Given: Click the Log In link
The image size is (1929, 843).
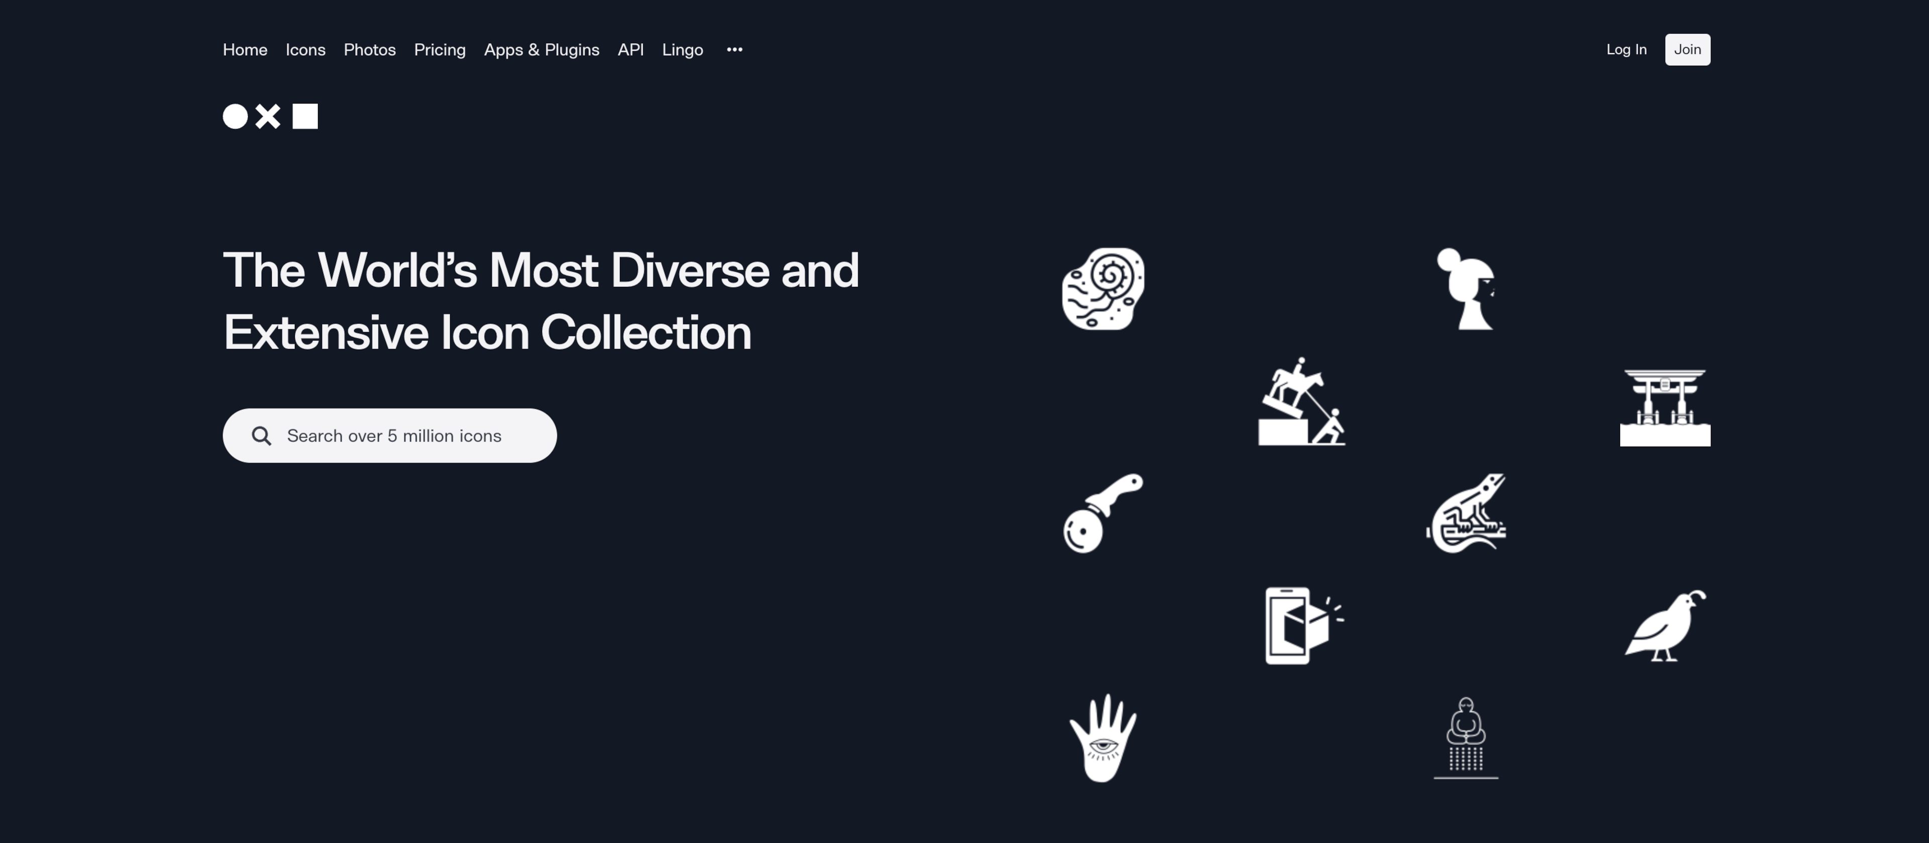Looking at the screenshot, I should click(1626, 49).
